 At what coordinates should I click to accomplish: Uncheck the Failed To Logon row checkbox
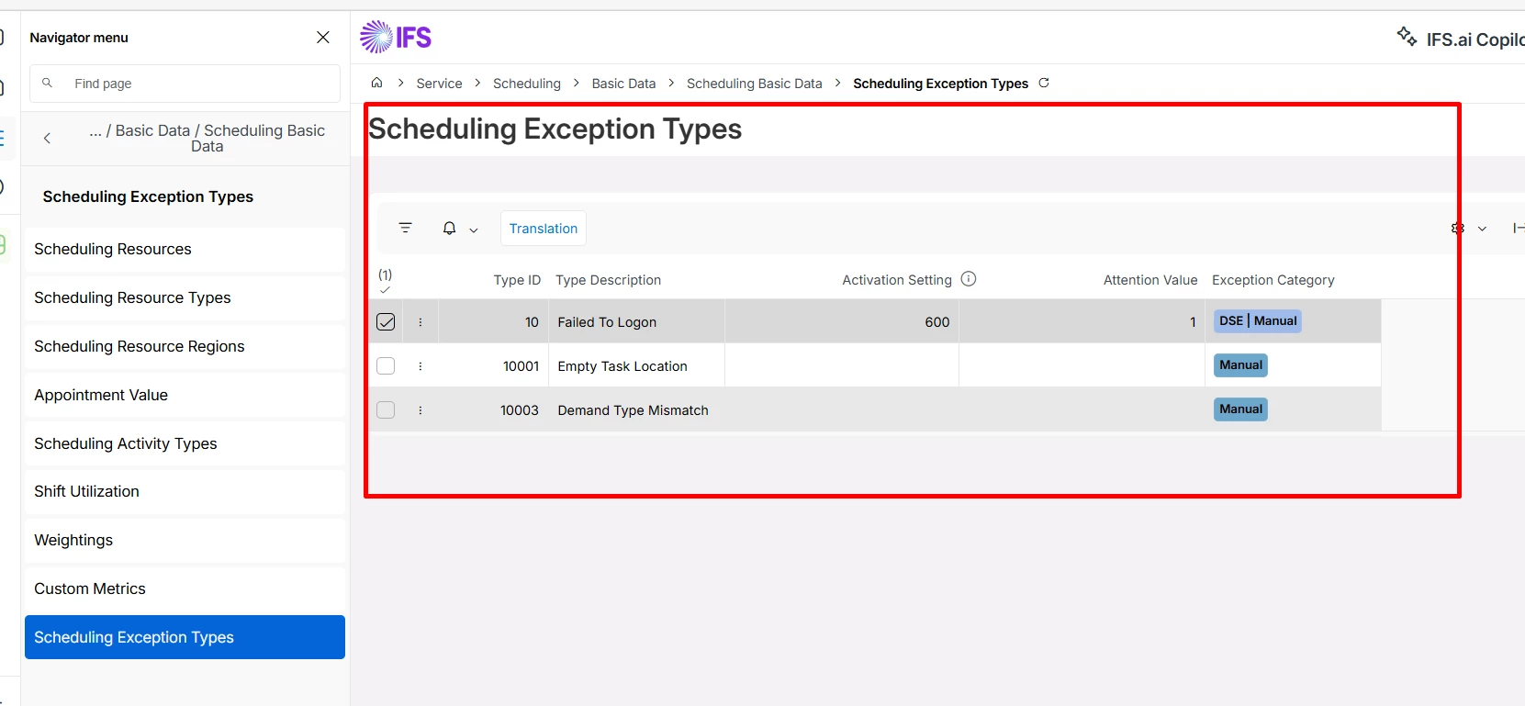click(x=386, y=322)
